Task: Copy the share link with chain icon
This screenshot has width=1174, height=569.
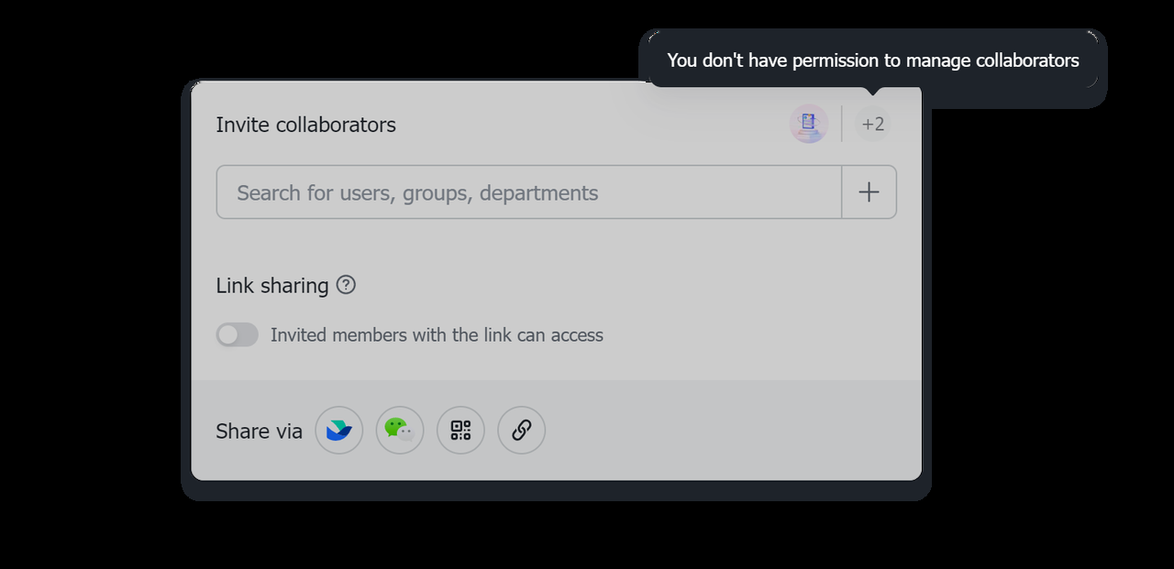Action: tap(521, 431)
